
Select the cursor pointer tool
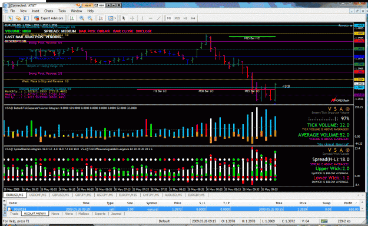[124, 18]
